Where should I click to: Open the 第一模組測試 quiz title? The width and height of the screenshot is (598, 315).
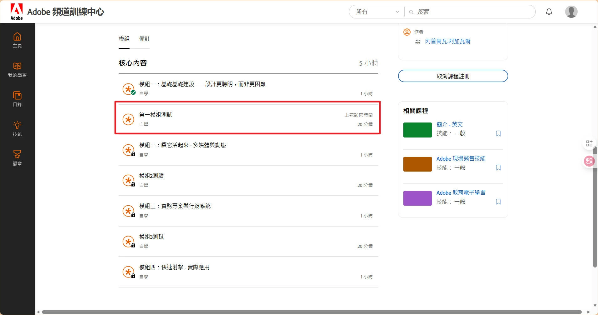(x=156, y=115)
